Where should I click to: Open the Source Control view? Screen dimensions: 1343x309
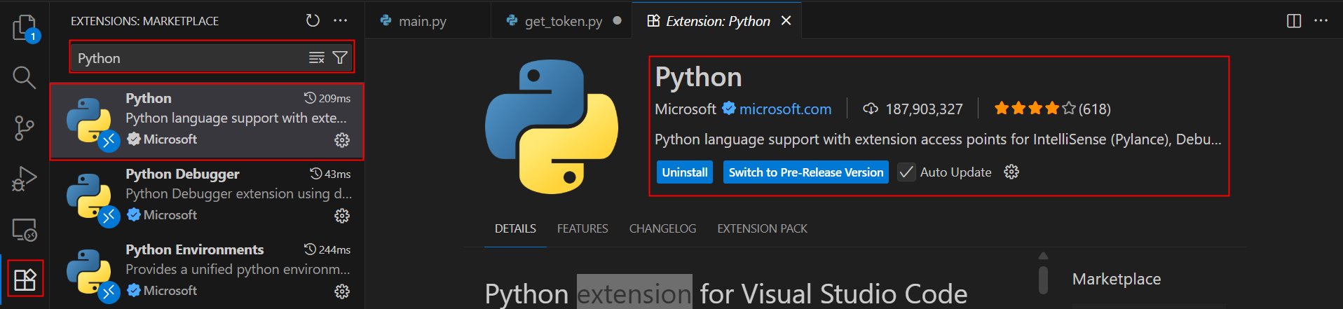pos(25,128)
